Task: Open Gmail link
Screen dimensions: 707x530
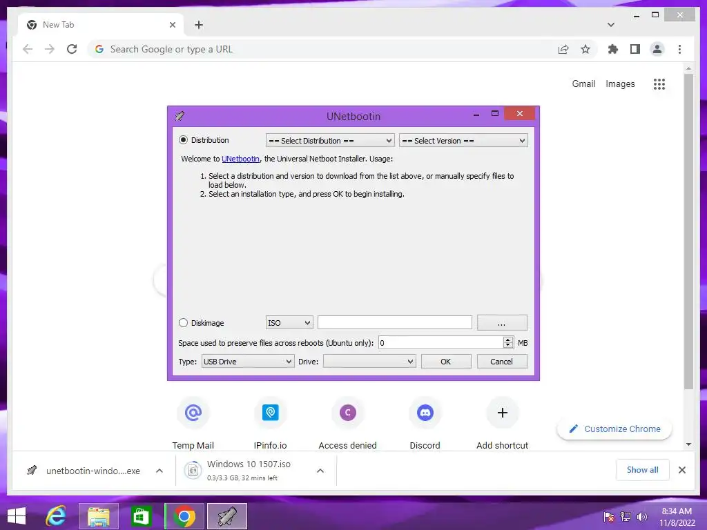Action: coord(583,84)
